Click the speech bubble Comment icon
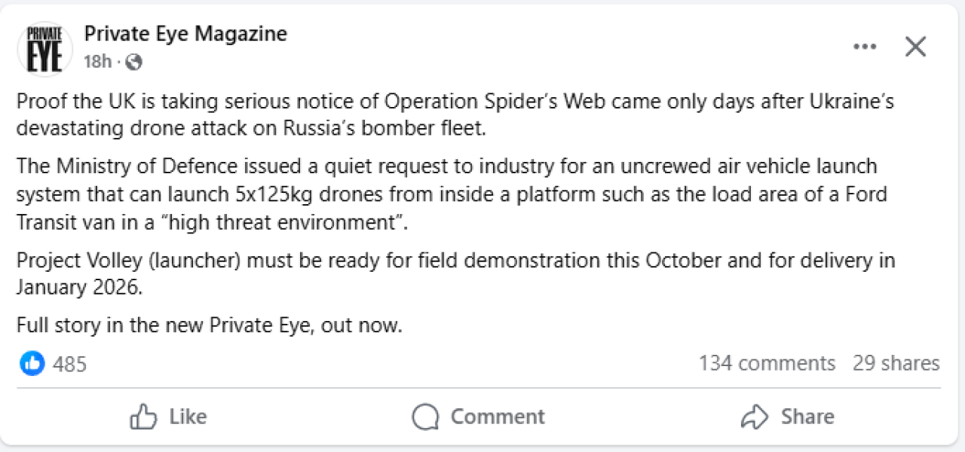965x452 pixels. pyautogui.click(x=426, y=417)
